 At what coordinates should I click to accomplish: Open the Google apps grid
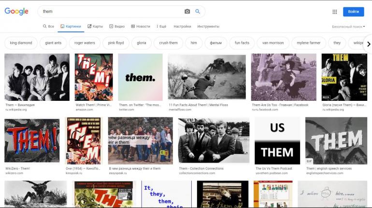click(x=334, y=12)
